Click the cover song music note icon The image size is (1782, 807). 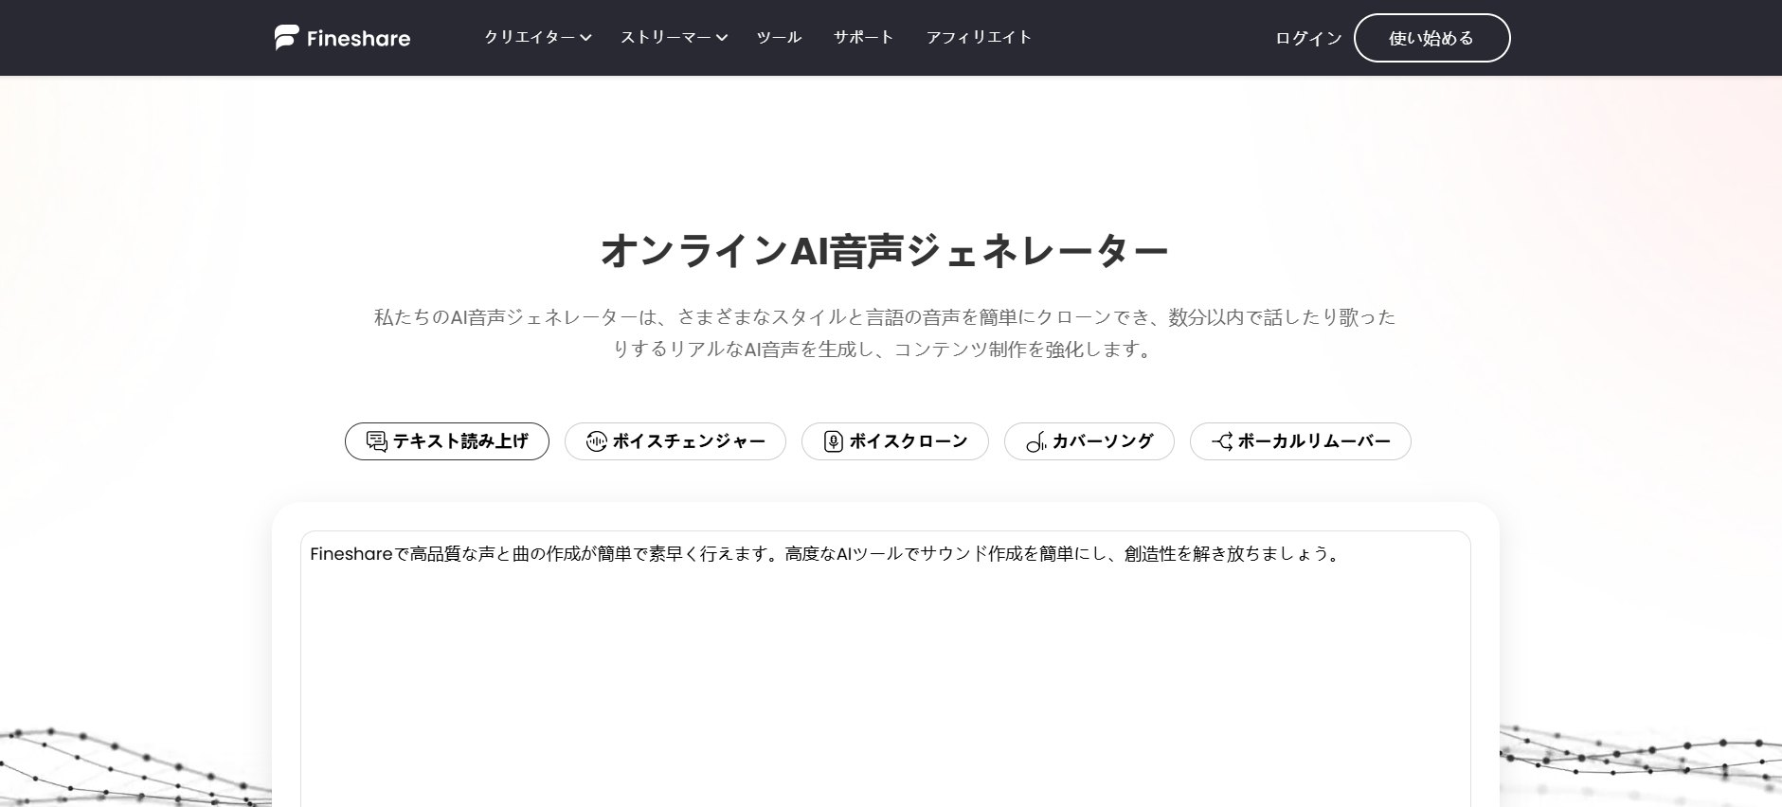(1035, 442)
